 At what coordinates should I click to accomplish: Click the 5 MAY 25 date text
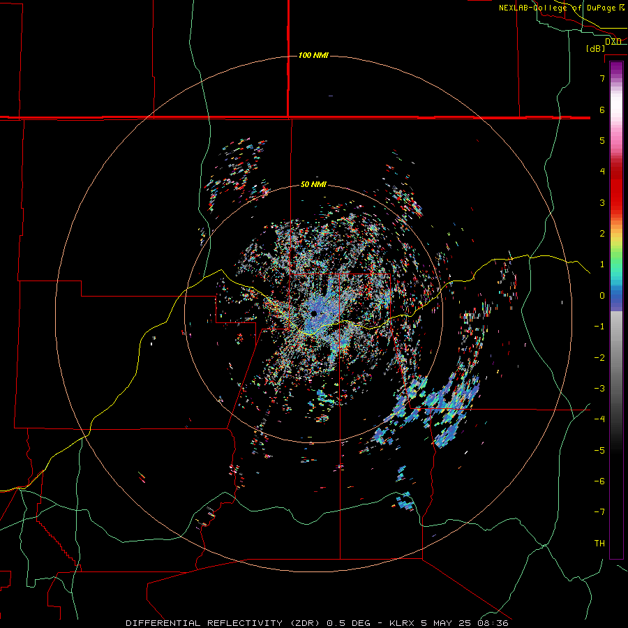(x=446, y=623)
